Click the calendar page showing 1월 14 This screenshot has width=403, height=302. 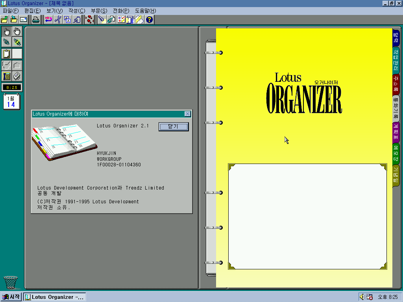tap(11, 102)
